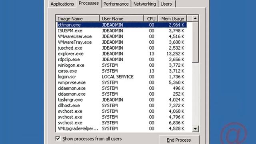Select the VMwareTray.exe process

point(122,42)
